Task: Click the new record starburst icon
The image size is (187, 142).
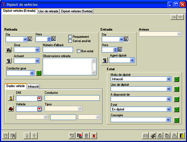Action: tap(5, 136)
